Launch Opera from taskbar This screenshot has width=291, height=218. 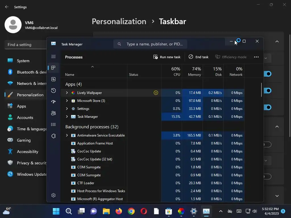click(x=144, y=211)
